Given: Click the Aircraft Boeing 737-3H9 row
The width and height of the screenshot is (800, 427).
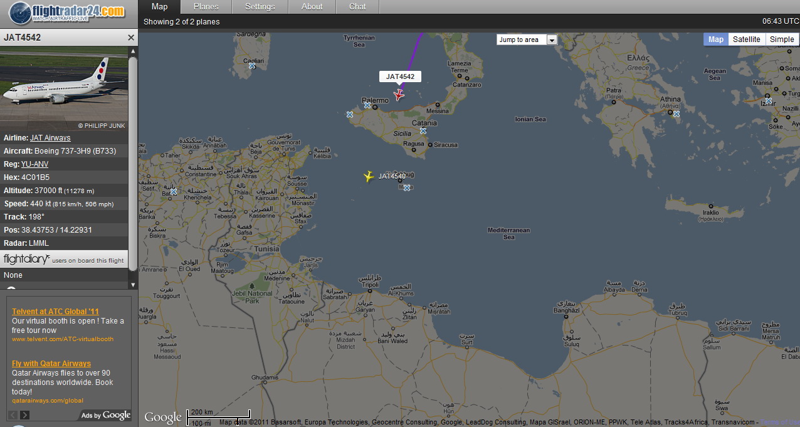Looking at the screenshot, I should (64, 151).
